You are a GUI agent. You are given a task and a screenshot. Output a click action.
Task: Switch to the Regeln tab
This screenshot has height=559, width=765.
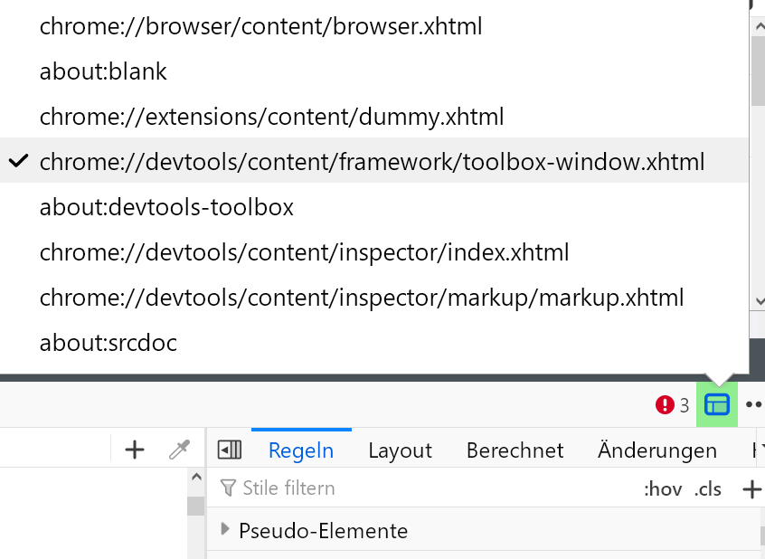click(301, 450)
